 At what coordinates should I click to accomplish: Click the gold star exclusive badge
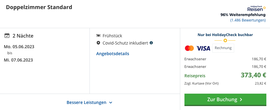pyautogui.click(x=225, y=41)
